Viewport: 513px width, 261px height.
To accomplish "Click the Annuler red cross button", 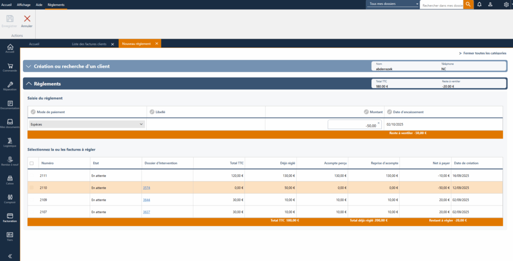I will [27, 20].
